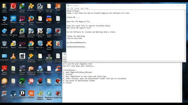Open the Avast SafeZone browser shortcut
This screenshot has width=188, height=105.
(4, 83)
